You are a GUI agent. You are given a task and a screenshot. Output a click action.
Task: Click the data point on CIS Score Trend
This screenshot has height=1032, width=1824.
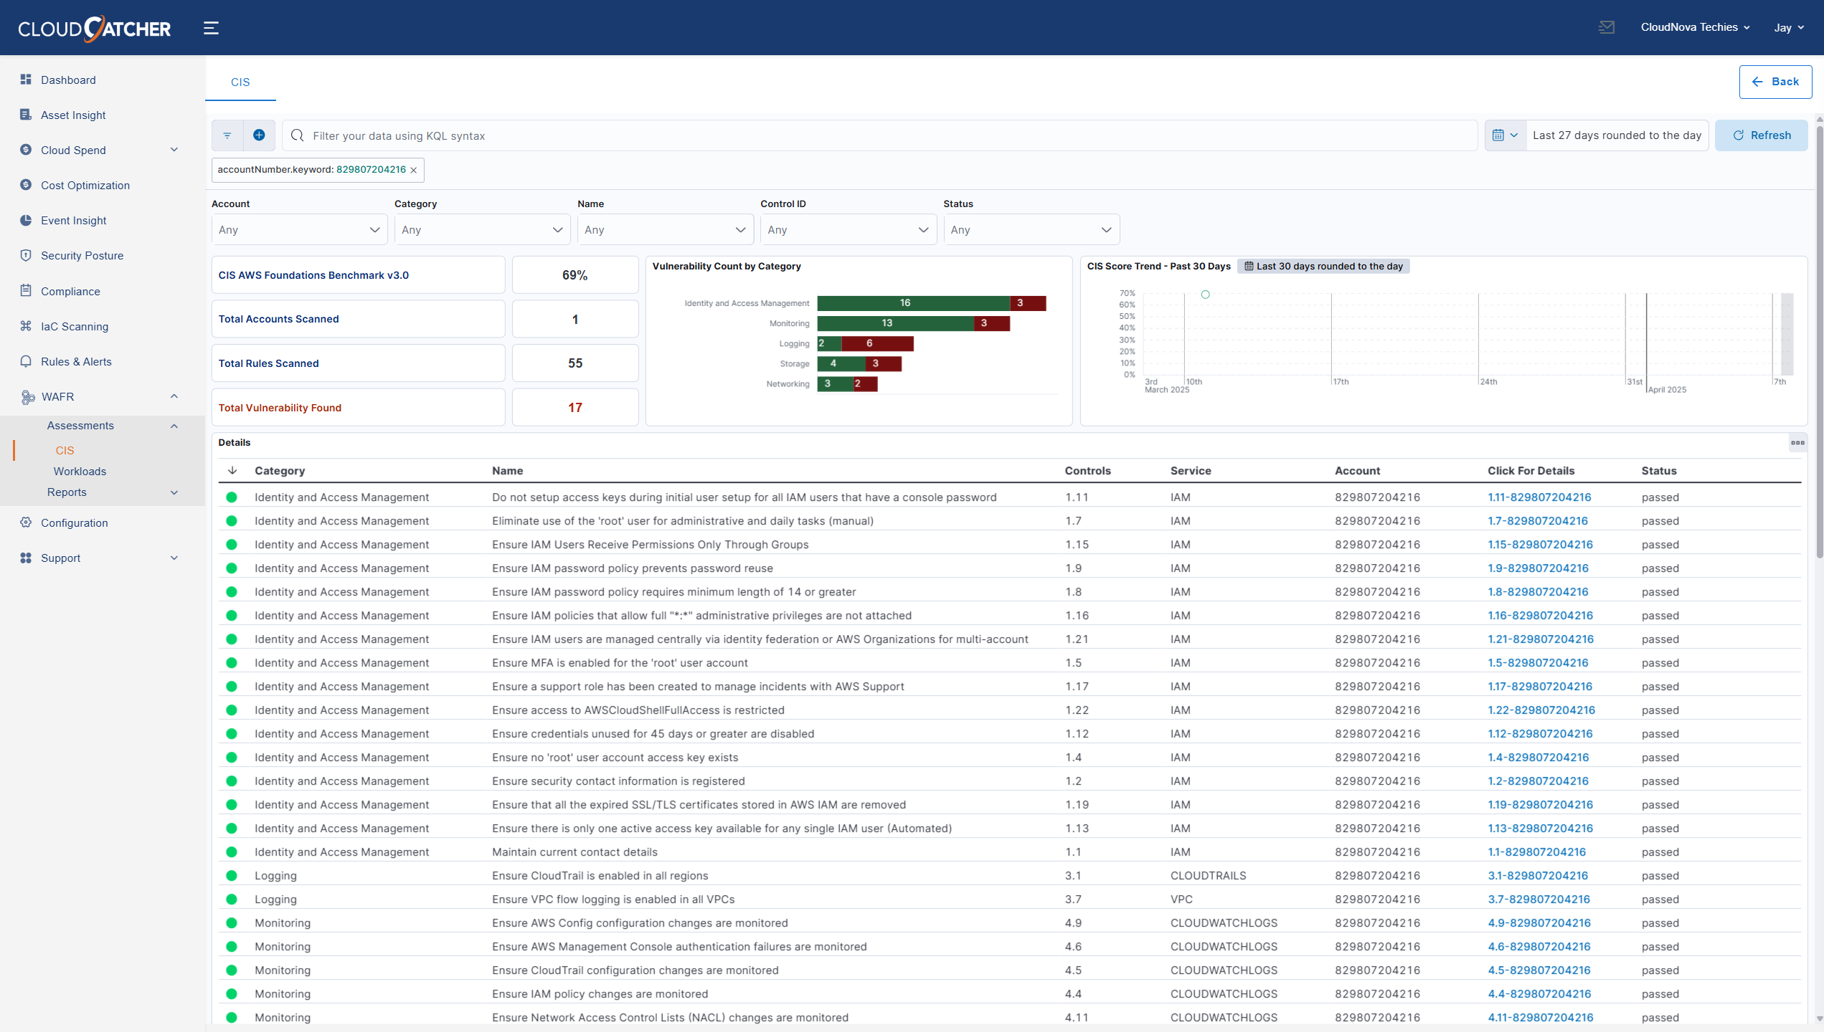coord(1206,295)
